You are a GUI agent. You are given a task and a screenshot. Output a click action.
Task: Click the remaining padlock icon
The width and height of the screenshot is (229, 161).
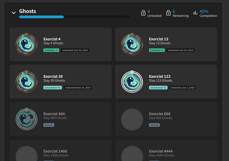(x=168, y=13)
